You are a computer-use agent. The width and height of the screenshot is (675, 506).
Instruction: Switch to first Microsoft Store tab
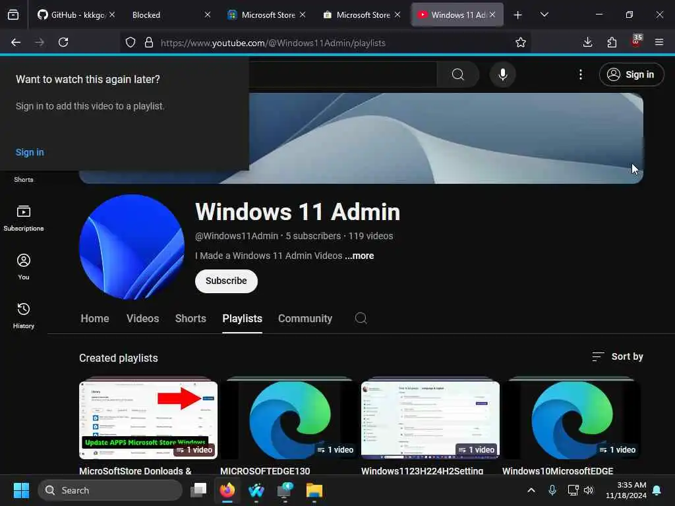pyautogui.click(x=268, y=15)
